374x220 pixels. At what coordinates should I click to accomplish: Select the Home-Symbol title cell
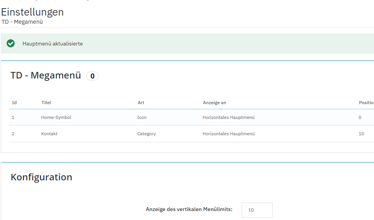pos(56,117)
